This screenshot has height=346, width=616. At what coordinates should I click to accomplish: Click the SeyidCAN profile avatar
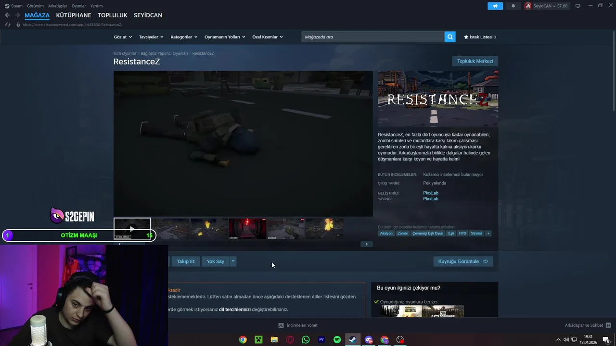(x=528, y=6)
